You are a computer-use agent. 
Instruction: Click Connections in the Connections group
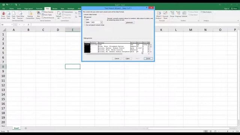click(67, 12)
